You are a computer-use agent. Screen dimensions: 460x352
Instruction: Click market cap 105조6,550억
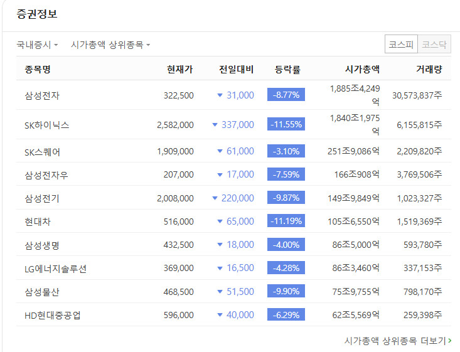pos(353,221)
